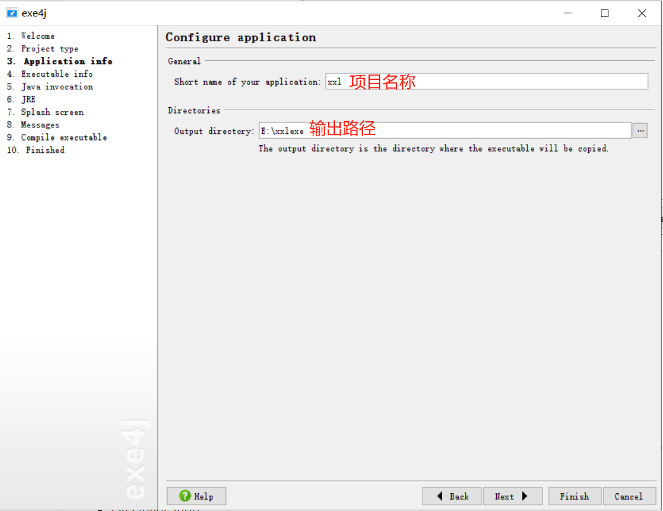Screen dimensions: 663x511
Task: Select step 2 Project type
Action: pyautogui.click(x=43, y=49)
